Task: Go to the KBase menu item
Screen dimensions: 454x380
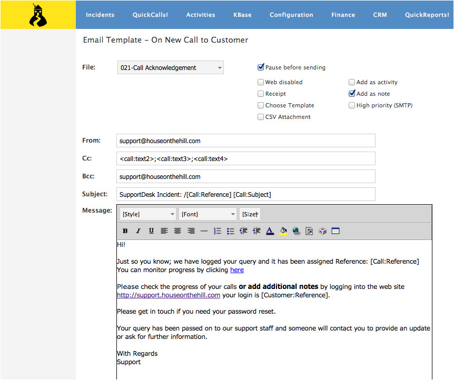Action: click(242, 15)
